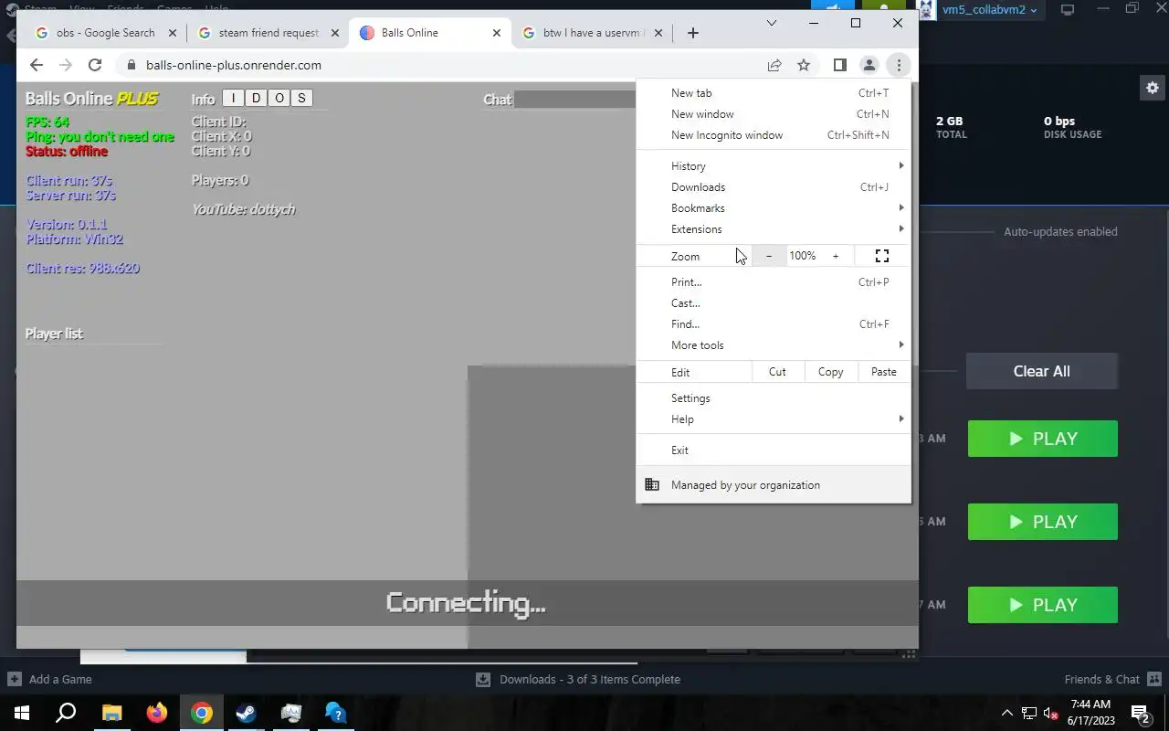Toggle fullscreen icon in Zoom row
The width and height of the screenshot is (1169, 731).
(x=882, y=256)
